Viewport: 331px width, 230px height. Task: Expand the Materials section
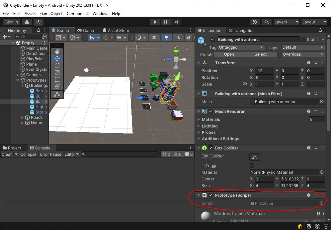coord(210,119)
